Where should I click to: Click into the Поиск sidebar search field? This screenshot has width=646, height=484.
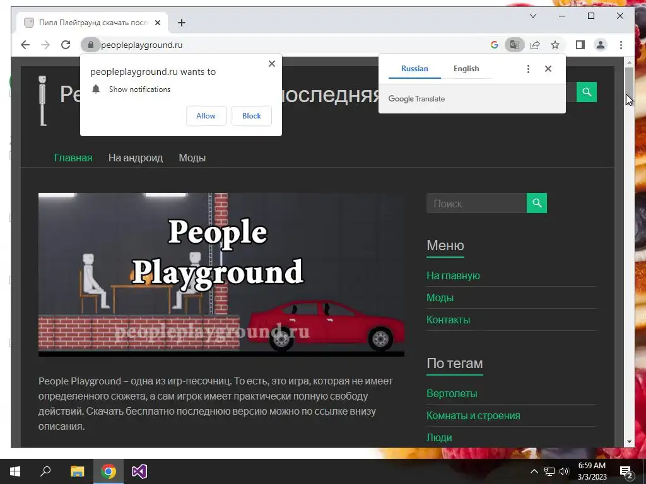pos(477,203)
